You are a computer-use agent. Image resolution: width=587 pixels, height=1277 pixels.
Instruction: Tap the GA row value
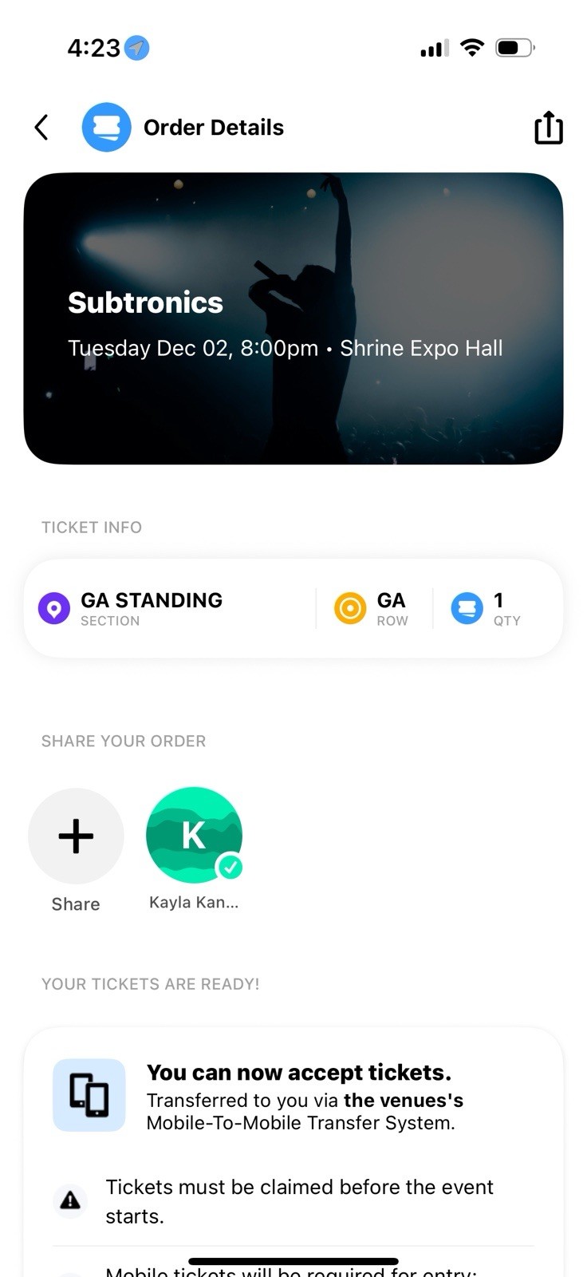coord(391,600)
